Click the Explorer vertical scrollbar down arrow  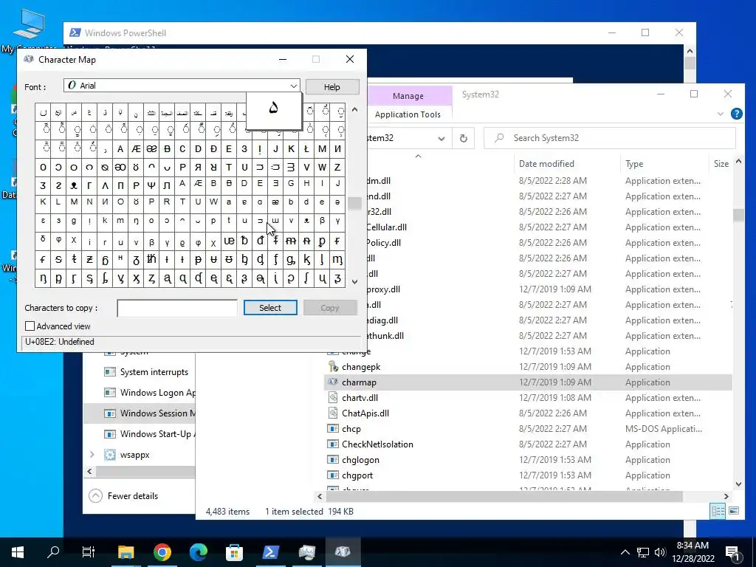[x=738, y=484]
